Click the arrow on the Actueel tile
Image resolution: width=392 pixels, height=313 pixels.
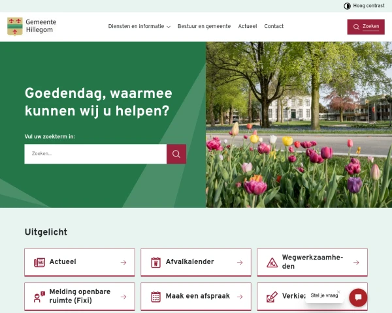click(x=123, y=262)
